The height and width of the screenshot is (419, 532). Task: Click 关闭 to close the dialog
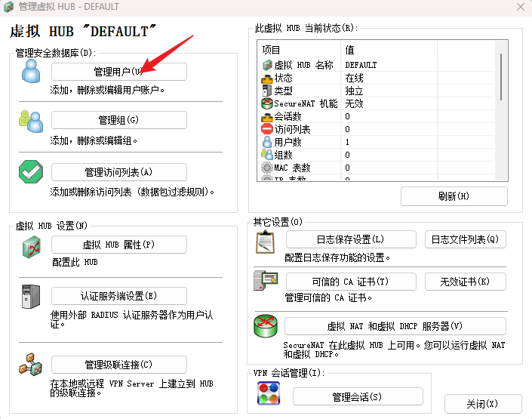pyautogui.click(x=482, y=404)
